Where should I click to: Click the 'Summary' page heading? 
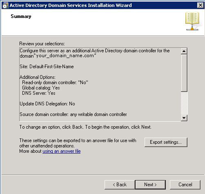(x=21, y=16)
